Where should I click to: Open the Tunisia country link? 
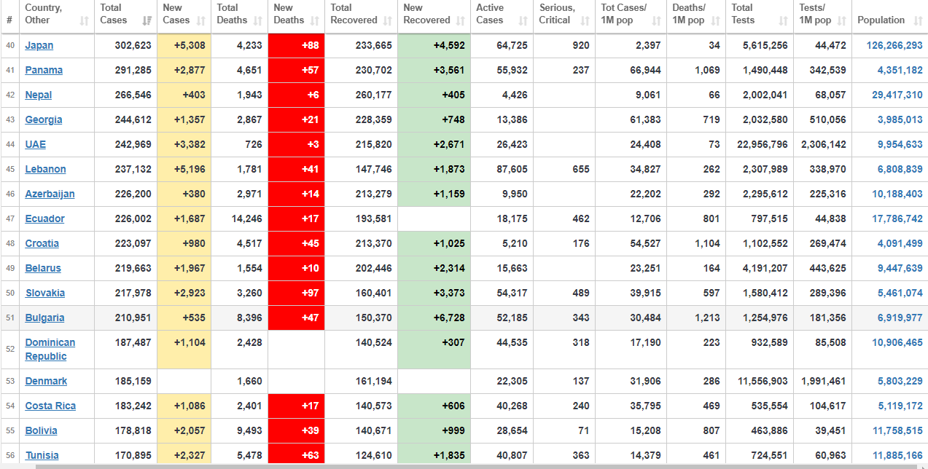point(42,455)
